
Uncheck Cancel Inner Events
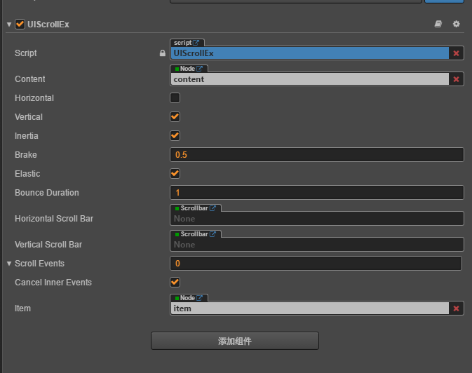pyautogui.click(x=175, y=283)
